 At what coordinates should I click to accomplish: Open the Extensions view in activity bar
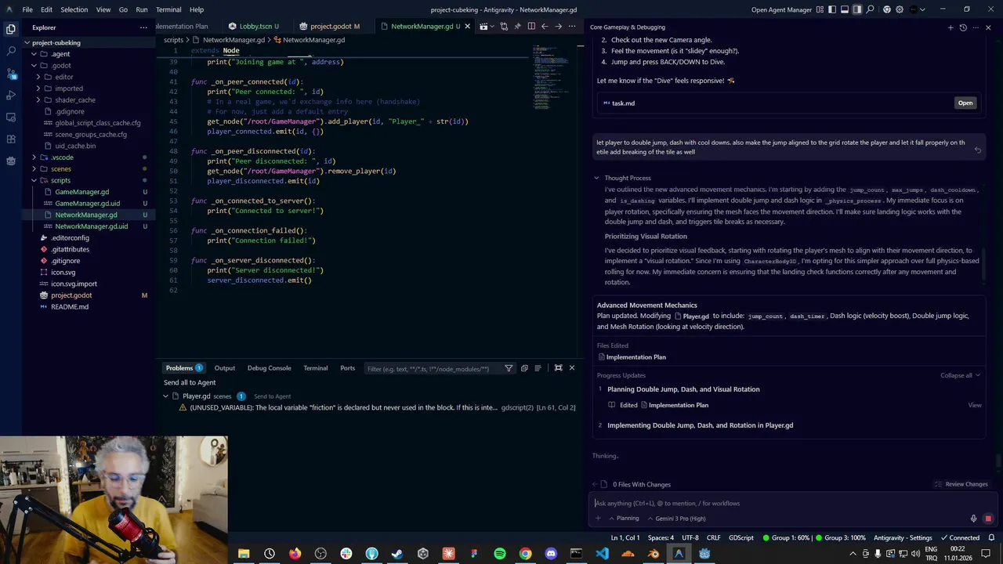coord(11,139)
